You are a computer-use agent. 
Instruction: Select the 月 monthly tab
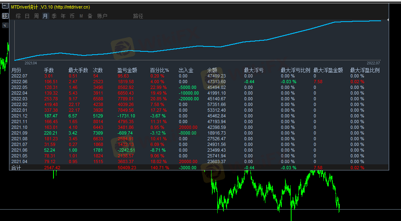[x=45, y=16]
